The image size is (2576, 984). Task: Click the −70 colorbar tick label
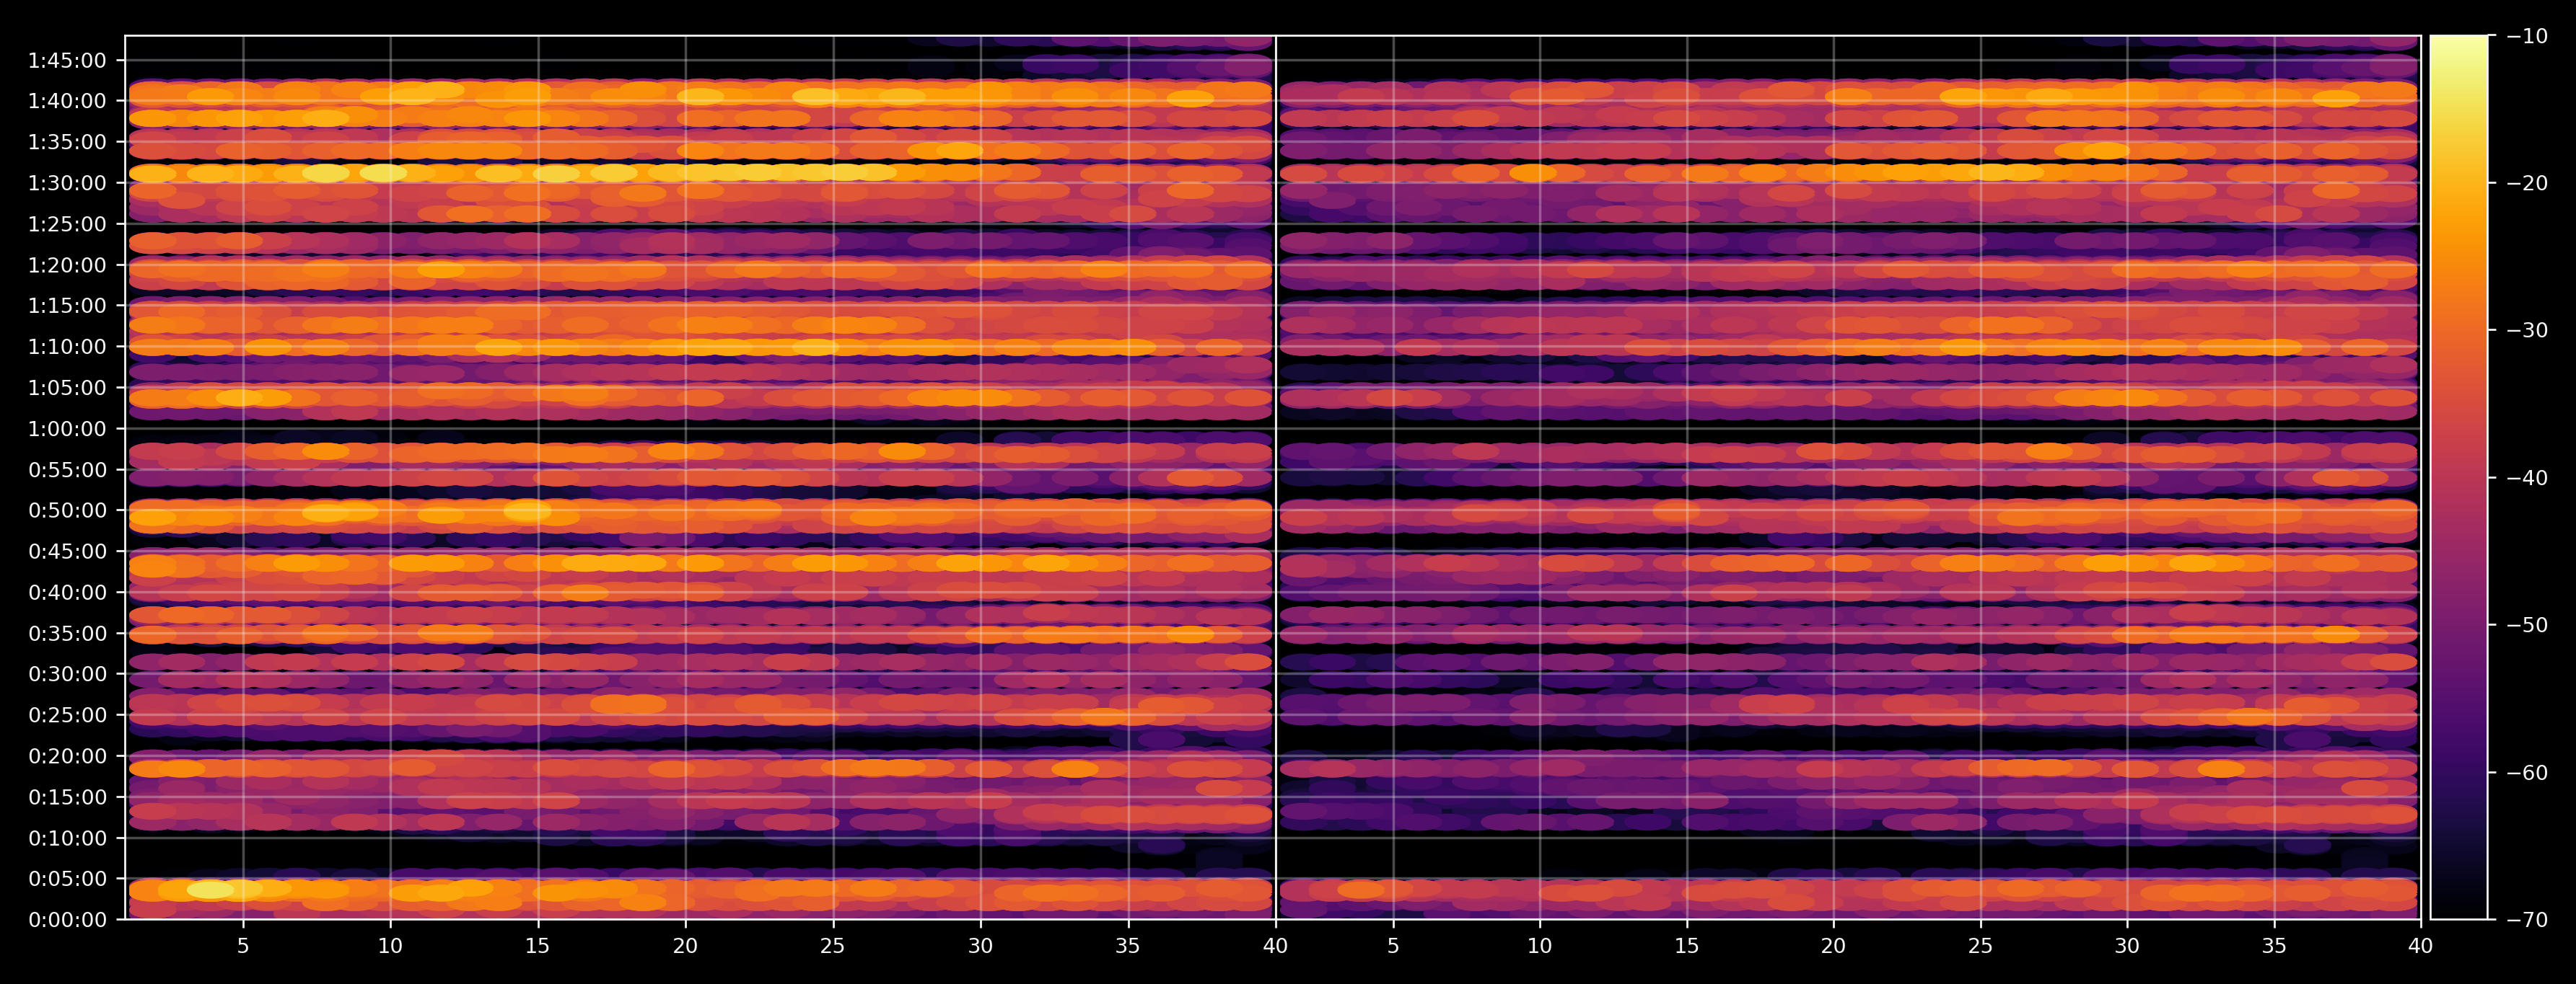2527,920
